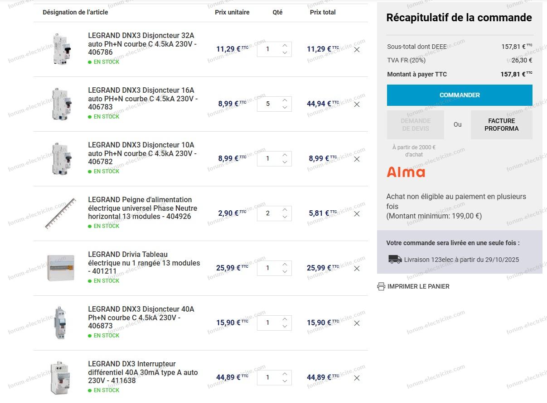Click the quantity field for 10A Disjoncteur
Image resolution: width=547 pixels, height=403 pixels.
(269, 159)
